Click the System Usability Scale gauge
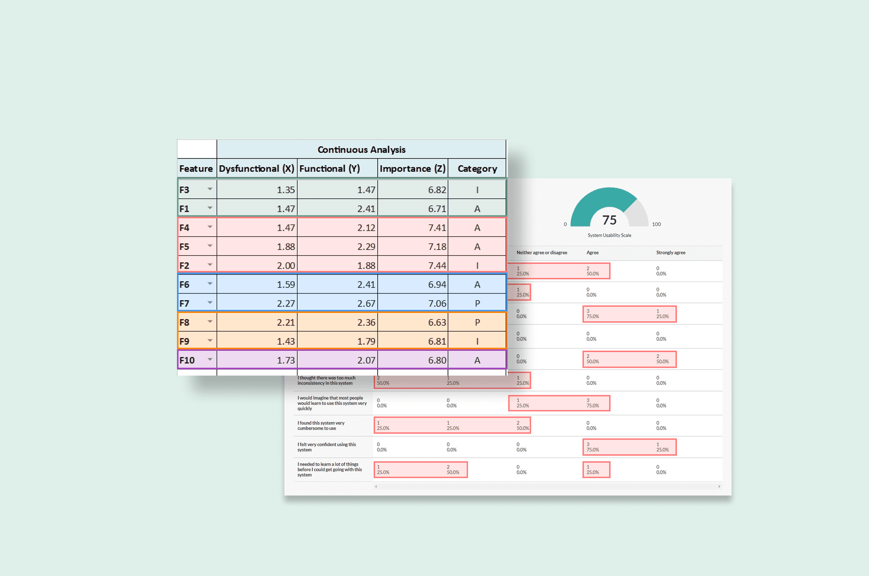The width and height of the screenshot is (869, 576). (609, 209)
